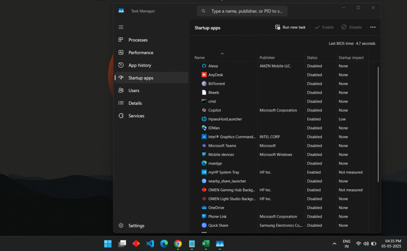Click Run new task button
The height and width of the screenshot is (251, 407).
(290, 27)
